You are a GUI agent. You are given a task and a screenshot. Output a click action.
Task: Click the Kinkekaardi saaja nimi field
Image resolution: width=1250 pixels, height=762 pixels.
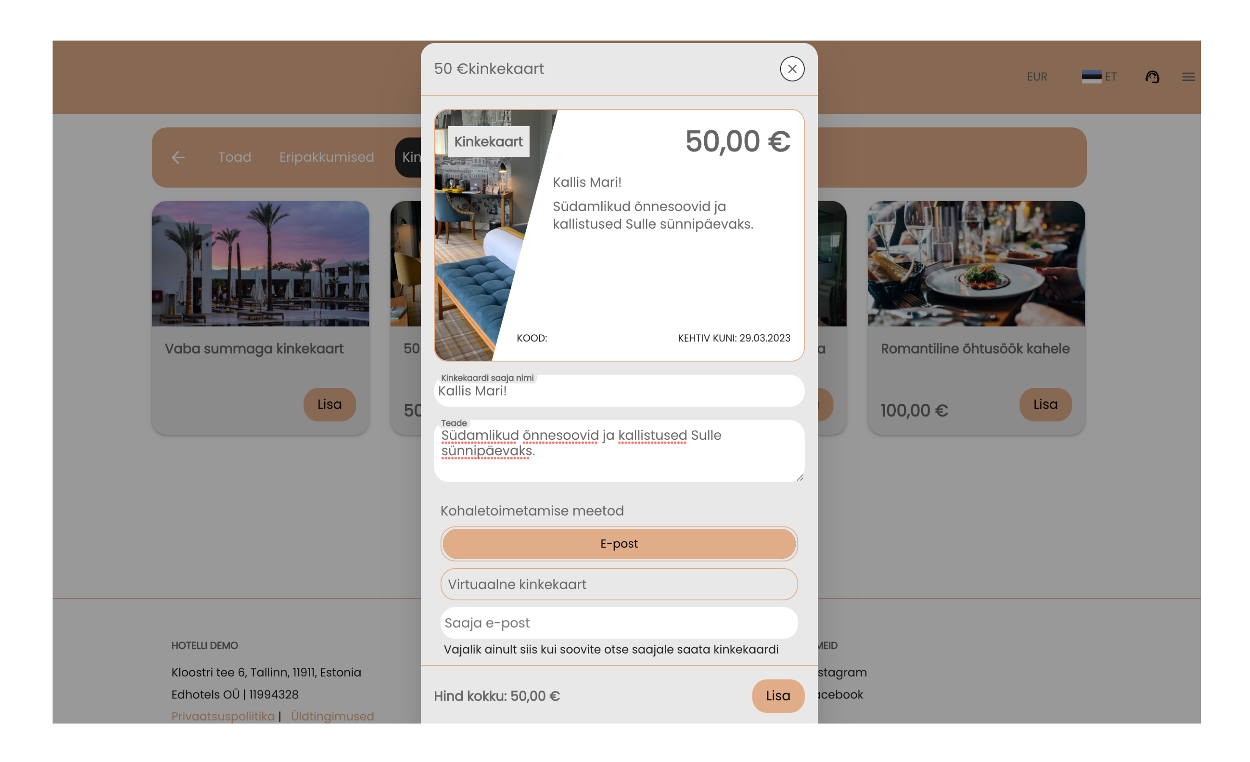coord(619,391)
